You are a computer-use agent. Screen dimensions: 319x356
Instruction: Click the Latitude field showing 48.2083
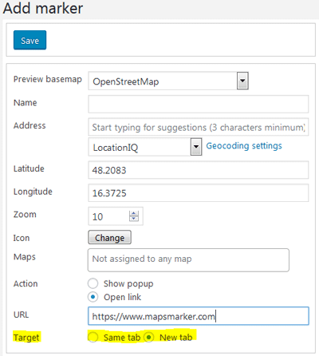[x=199, y=170]
